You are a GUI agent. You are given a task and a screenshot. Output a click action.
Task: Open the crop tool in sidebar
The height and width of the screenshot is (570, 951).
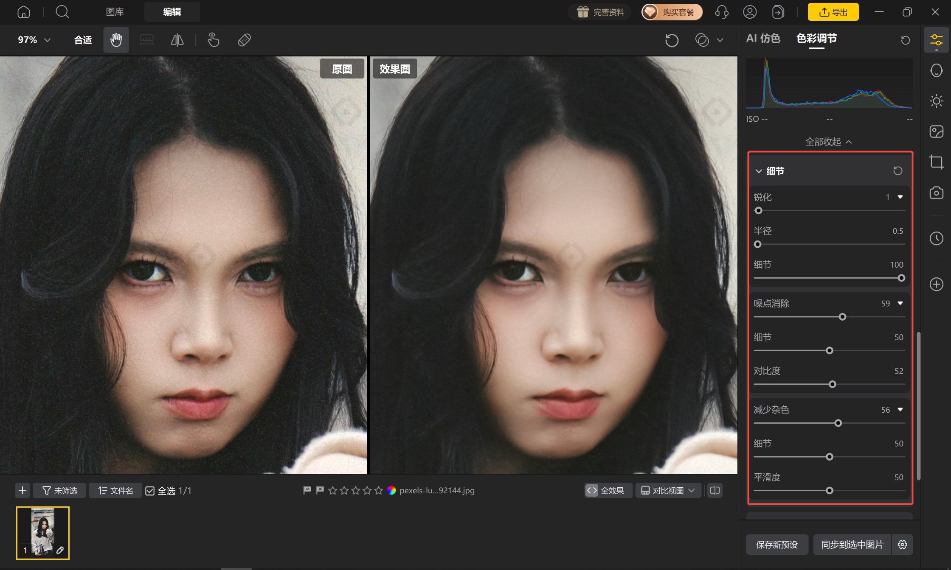point(936,162)
